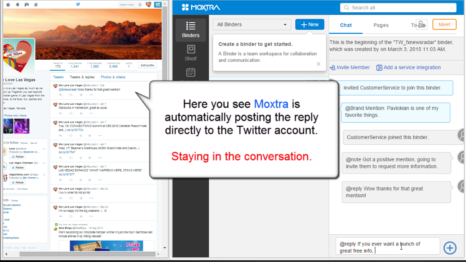Open the Followers count of 1,080

coord(94,65)
